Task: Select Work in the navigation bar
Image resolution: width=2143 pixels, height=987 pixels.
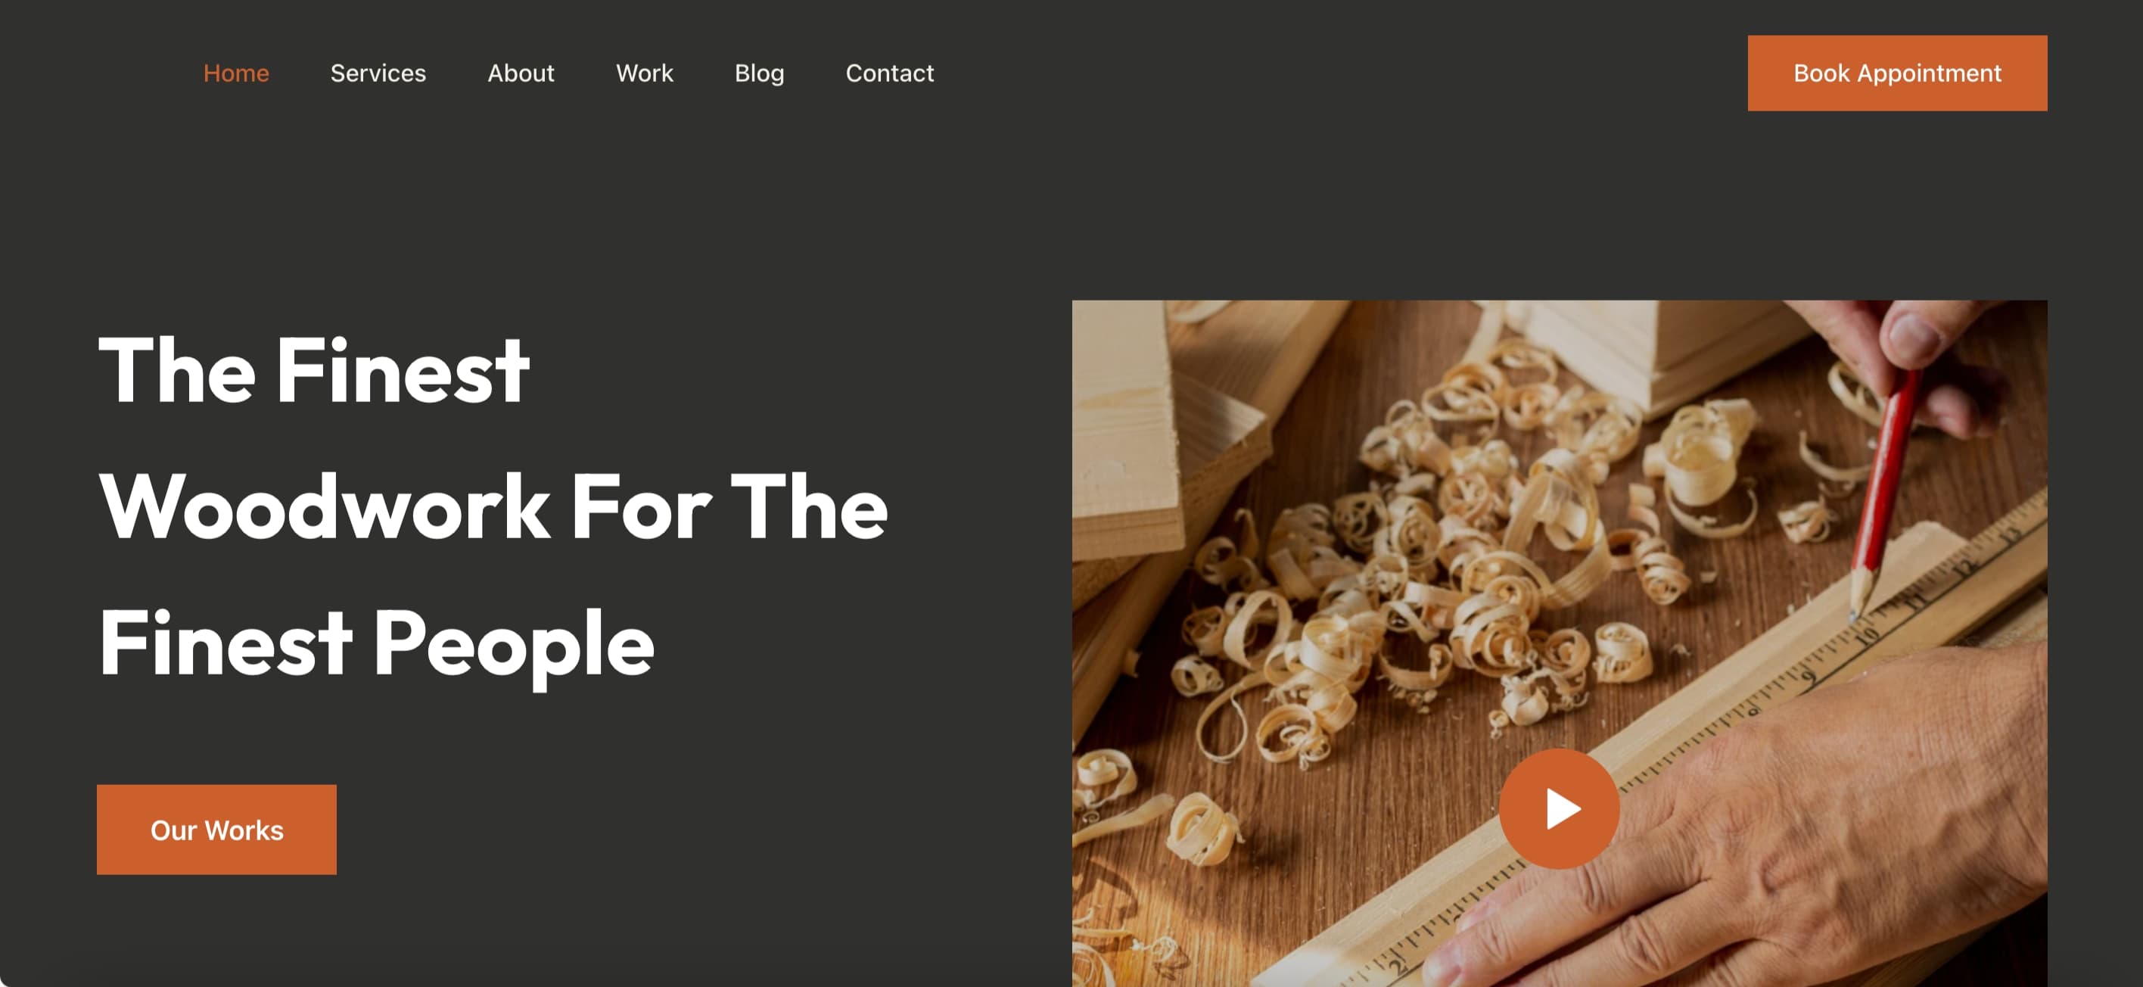Action: [645, 73]
